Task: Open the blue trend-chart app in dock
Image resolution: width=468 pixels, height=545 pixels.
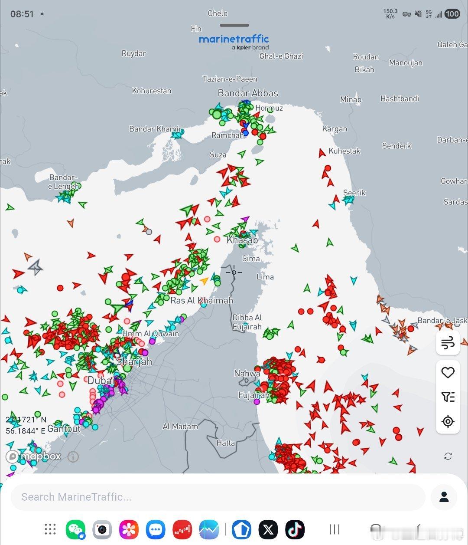Action: (x=209, y=529)
